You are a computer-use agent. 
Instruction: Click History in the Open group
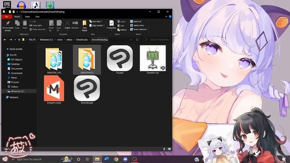pyautogui.click(x=122, y=30)
